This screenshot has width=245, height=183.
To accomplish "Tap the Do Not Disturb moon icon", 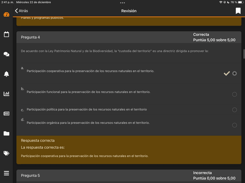I will coord(228,2).
